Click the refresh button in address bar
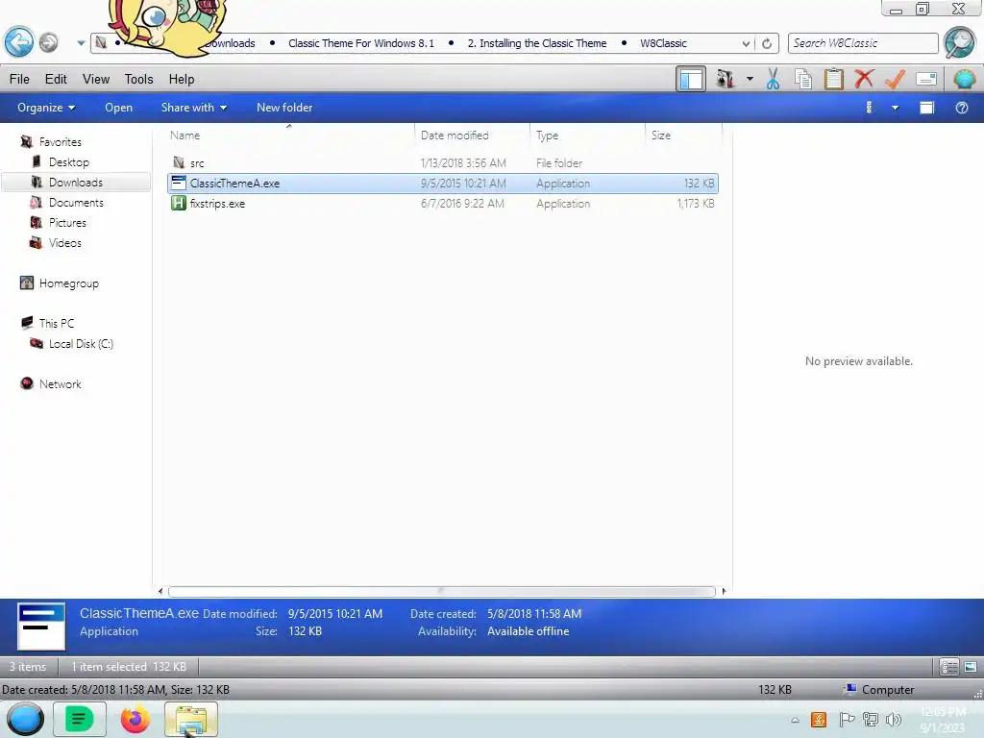 (x=767, y=43)
